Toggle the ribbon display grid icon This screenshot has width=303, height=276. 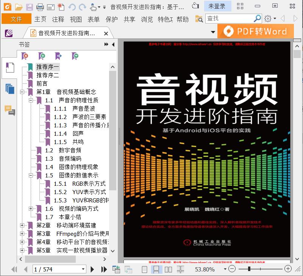(x=240, y=6)
